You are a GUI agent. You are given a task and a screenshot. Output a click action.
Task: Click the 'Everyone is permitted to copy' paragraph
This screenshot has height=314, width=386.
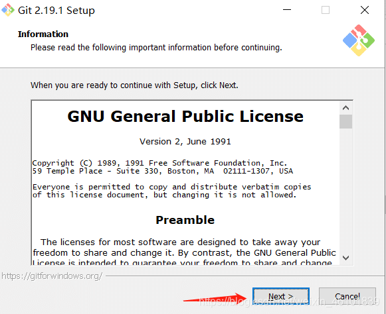point(171,191)
